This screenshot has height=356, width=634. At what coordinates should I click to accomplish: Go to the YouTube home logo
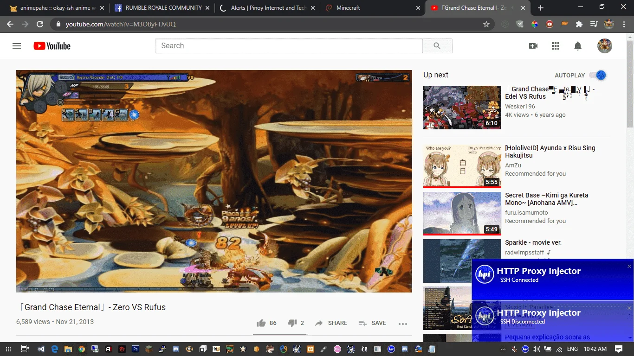click(x=52, y=46)
